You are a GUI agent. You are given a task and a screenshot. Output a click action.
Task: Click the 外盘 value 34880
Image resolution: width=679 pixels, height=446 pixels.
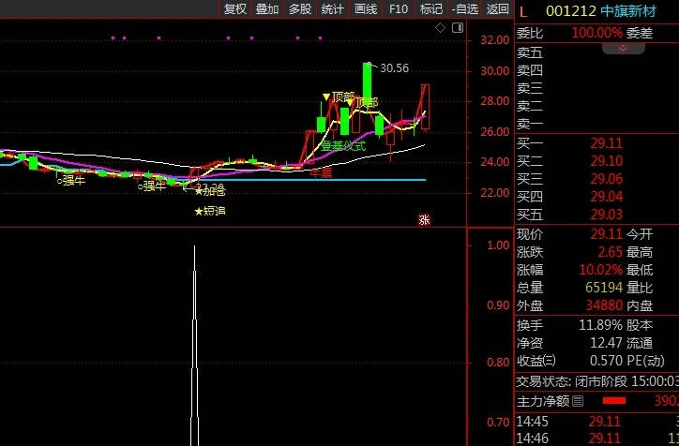605,305
